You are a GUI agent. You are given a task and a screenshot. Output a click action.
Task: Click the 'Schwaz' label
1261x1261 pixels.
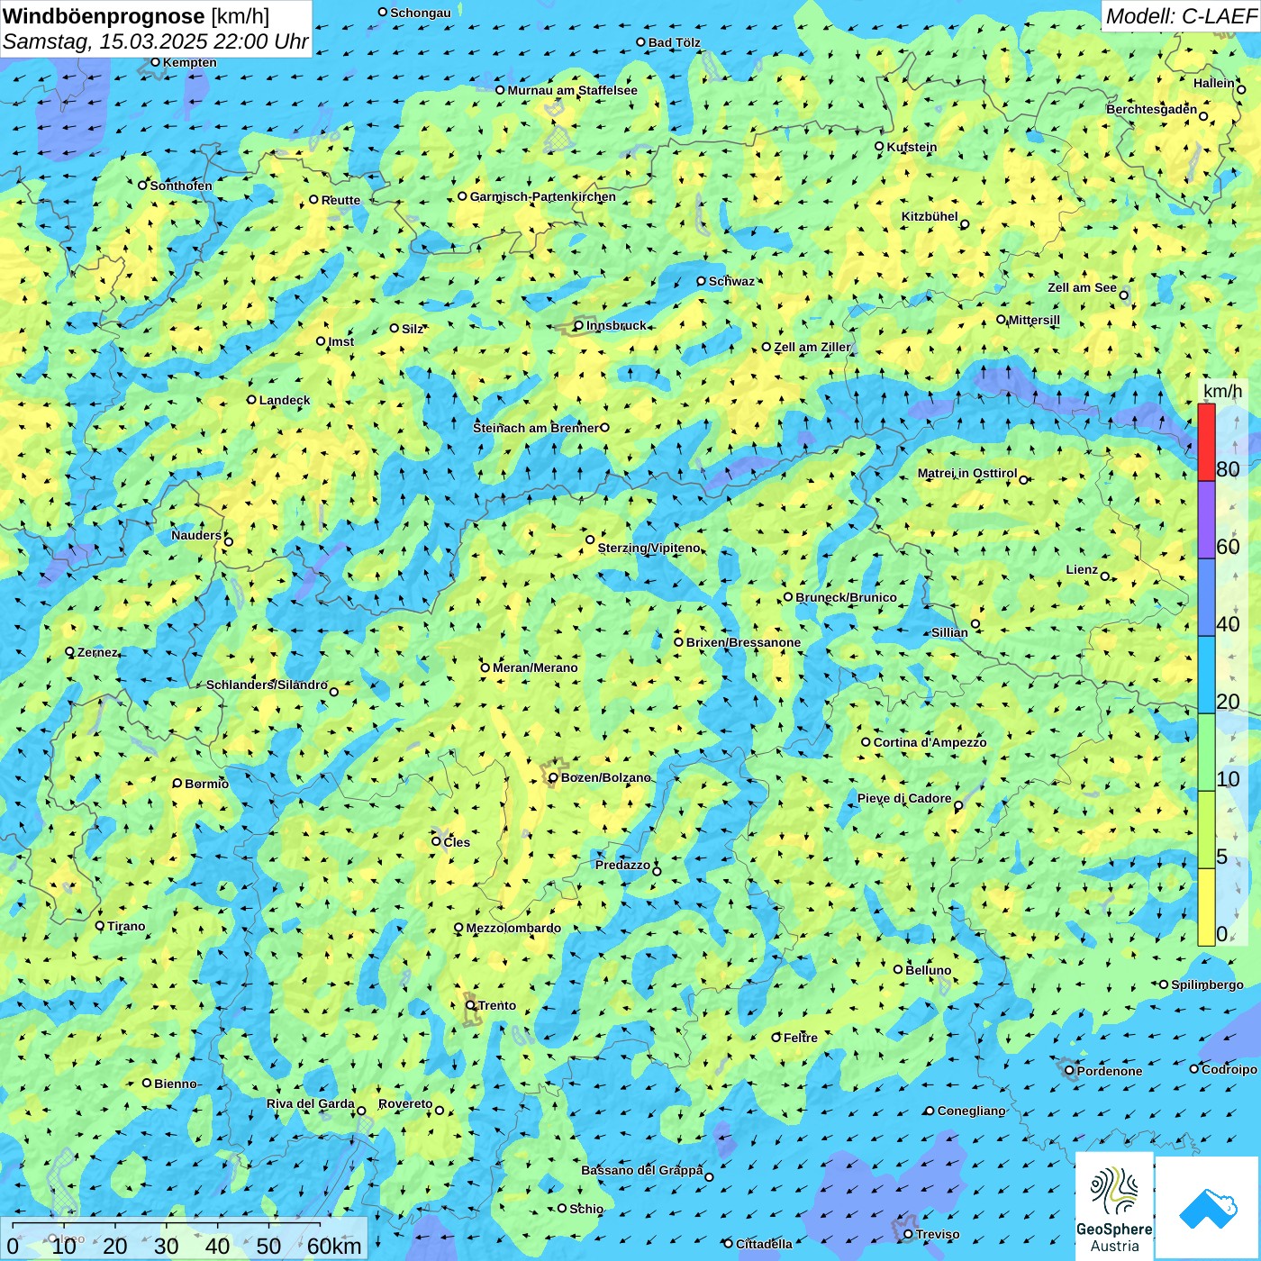[731, 281]
